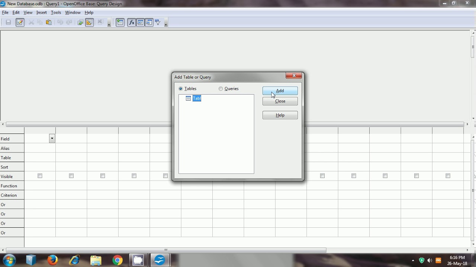
Task: Click the volume speaker tray icon
Action: [430, 260]
